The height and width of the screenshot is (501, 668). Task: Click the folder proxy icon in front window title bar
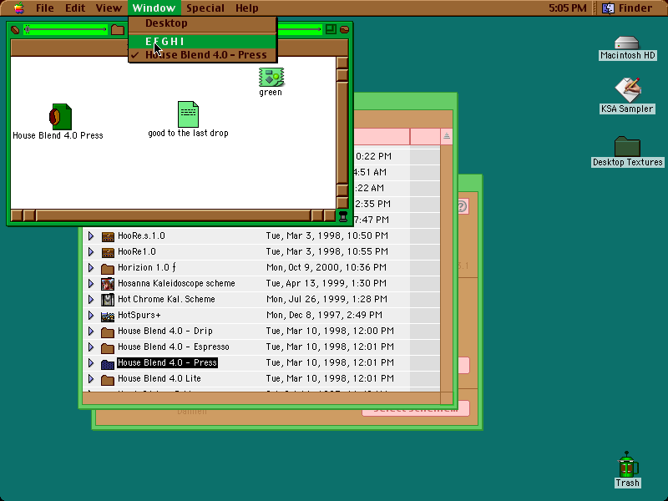(118, 29)
